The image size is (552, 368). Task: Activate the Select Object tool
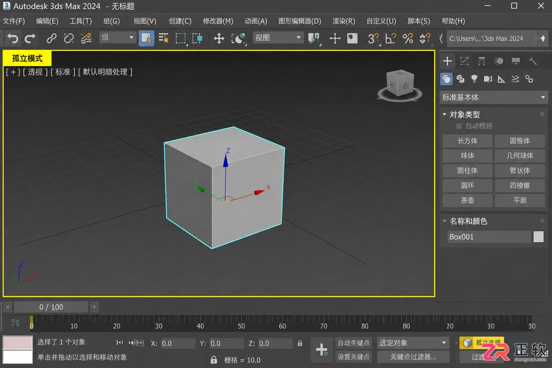(x=146, y=38)
